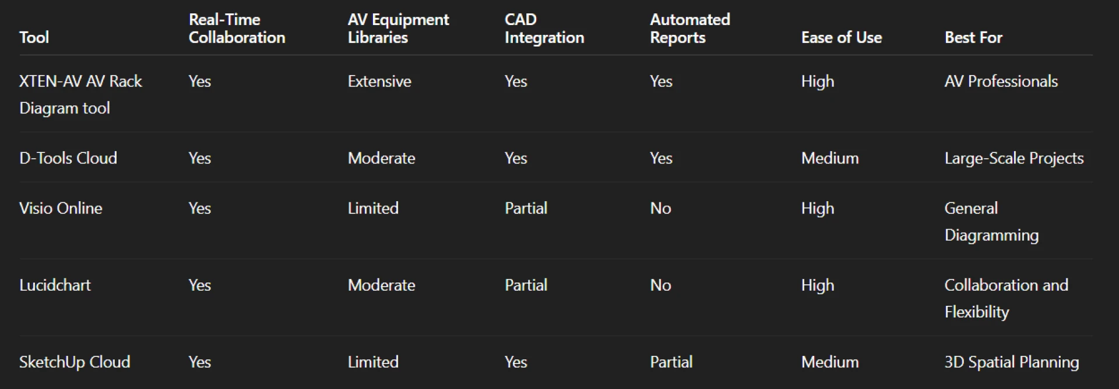
Task: Click the 3D Spatial Planning cell
Action: pyautogui.click(x=1011, y=362)
